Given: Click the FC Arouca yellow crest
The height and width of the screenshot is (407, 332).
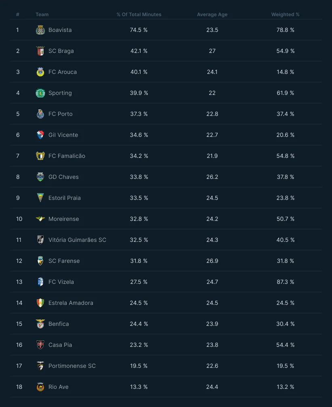Looking at the screenshot, I should coord(40,72).
